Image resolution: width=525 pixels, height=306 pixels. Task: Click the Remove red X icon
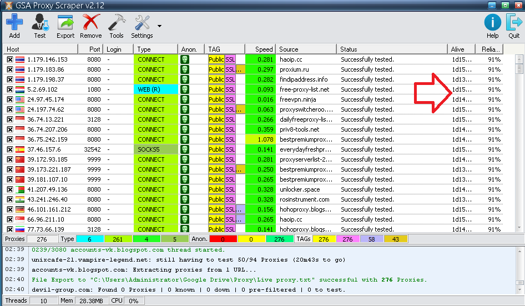91,22
